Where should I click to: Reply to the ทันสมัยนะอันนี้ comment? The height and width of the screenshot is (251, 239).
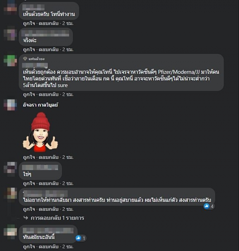[48, 247]
